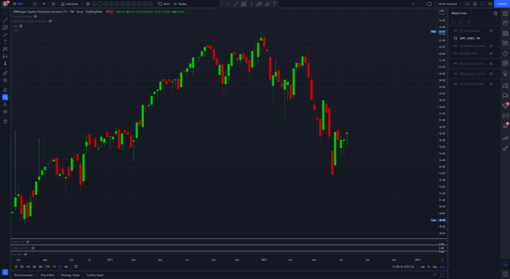Open chart settings gear icon
The height and width of the screenshot is (279, 510).
tap(475, 4)
